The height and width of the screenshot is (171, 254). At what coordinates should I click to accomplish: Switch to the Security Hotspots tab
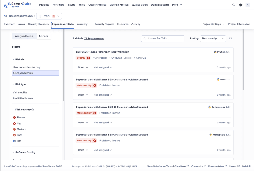pyautogui.click(x=38, y=24)
